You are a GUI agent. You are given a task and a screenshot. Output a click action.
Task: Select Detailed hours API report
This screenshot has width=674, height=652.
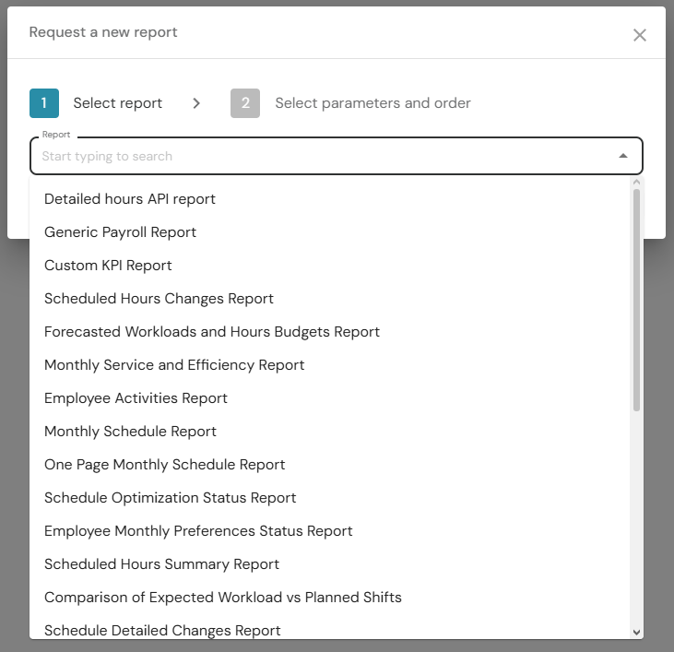pos(130,198)
